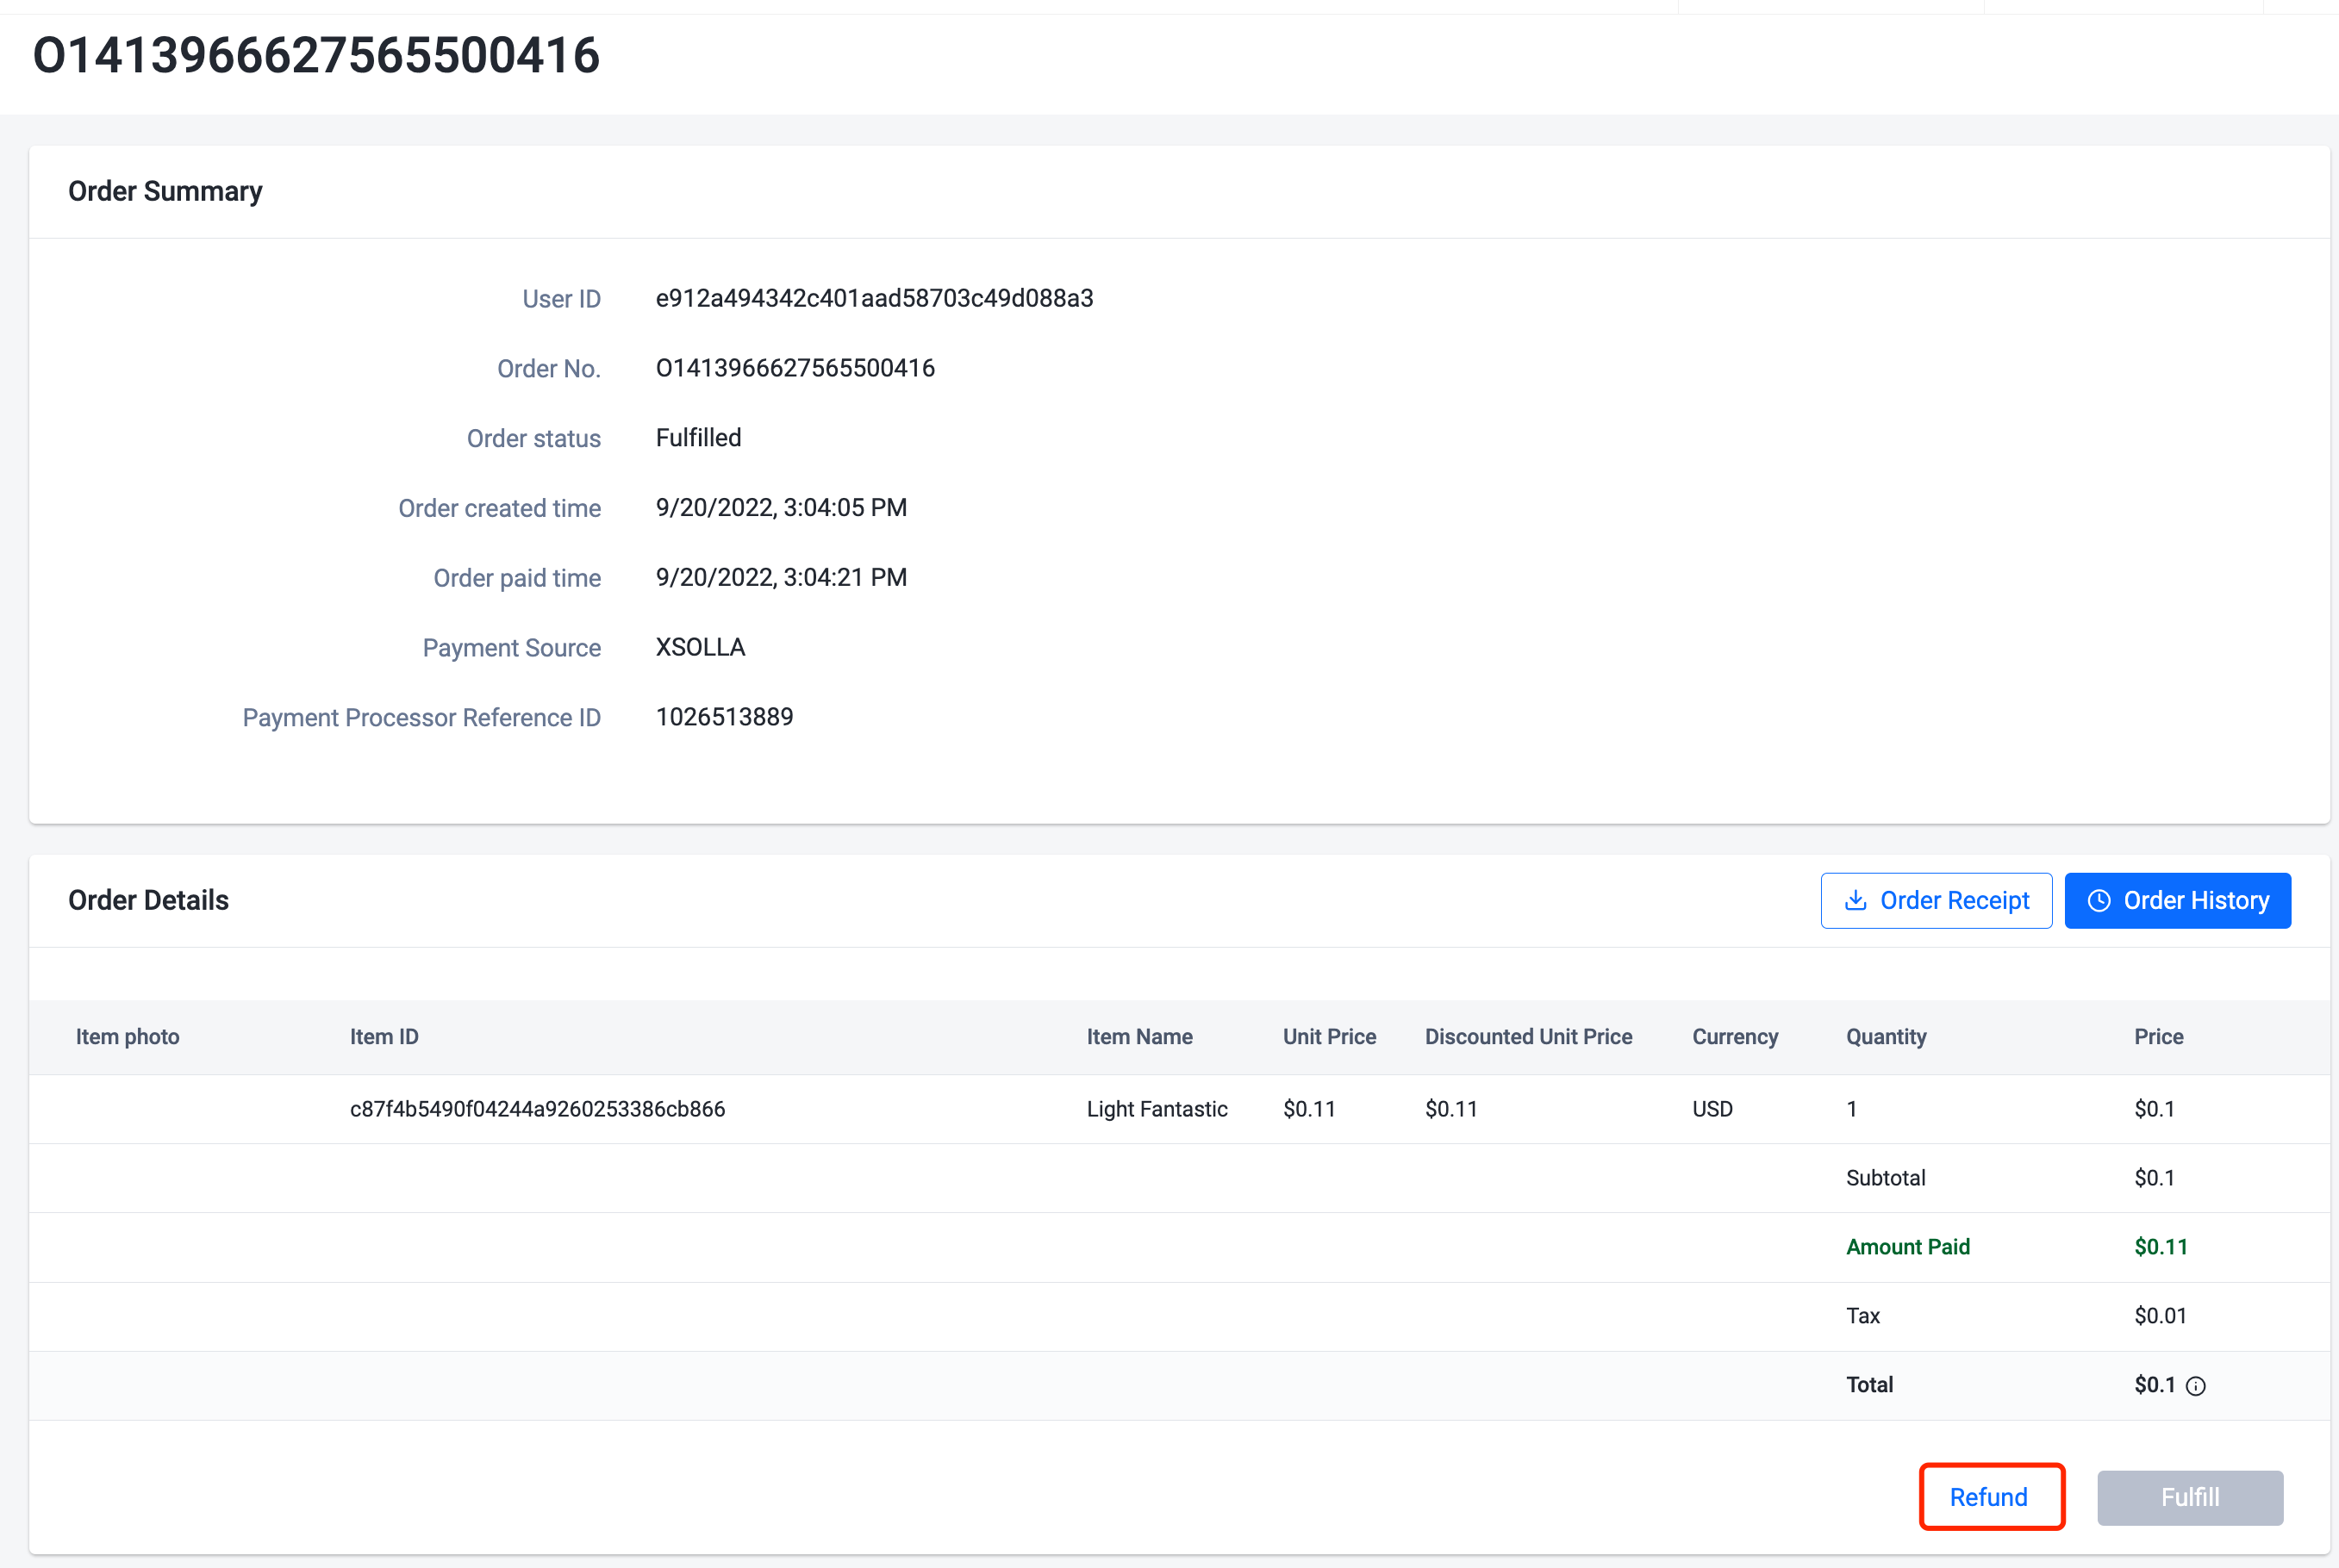Click the Order status label
This screenshot has width=2339, height=1568.
click(x=533, y=438)
